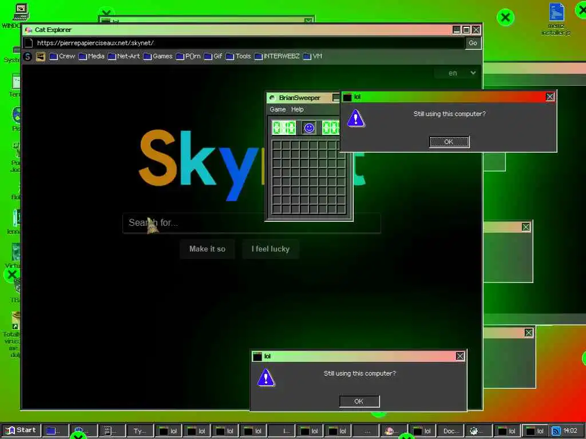Click the 'Search for...' input field
The image size is (586, 439).
coord(252,223)
